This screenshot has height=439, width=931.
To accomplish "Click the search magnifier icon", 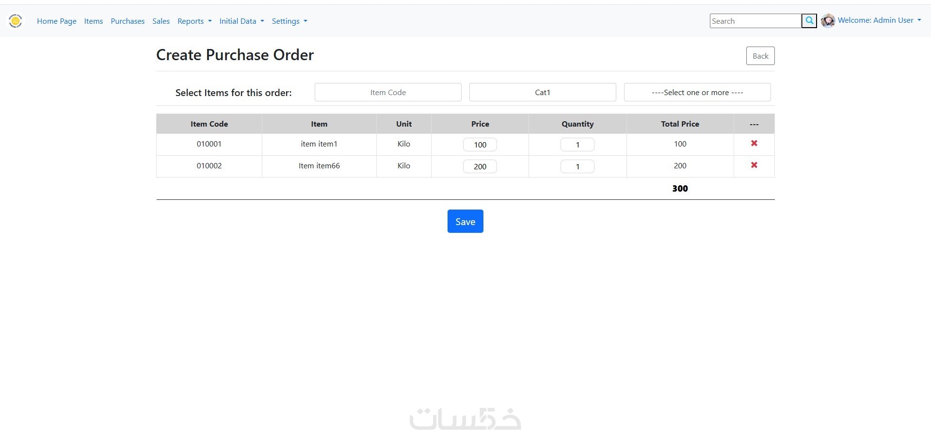I will (x=809, y=21).
